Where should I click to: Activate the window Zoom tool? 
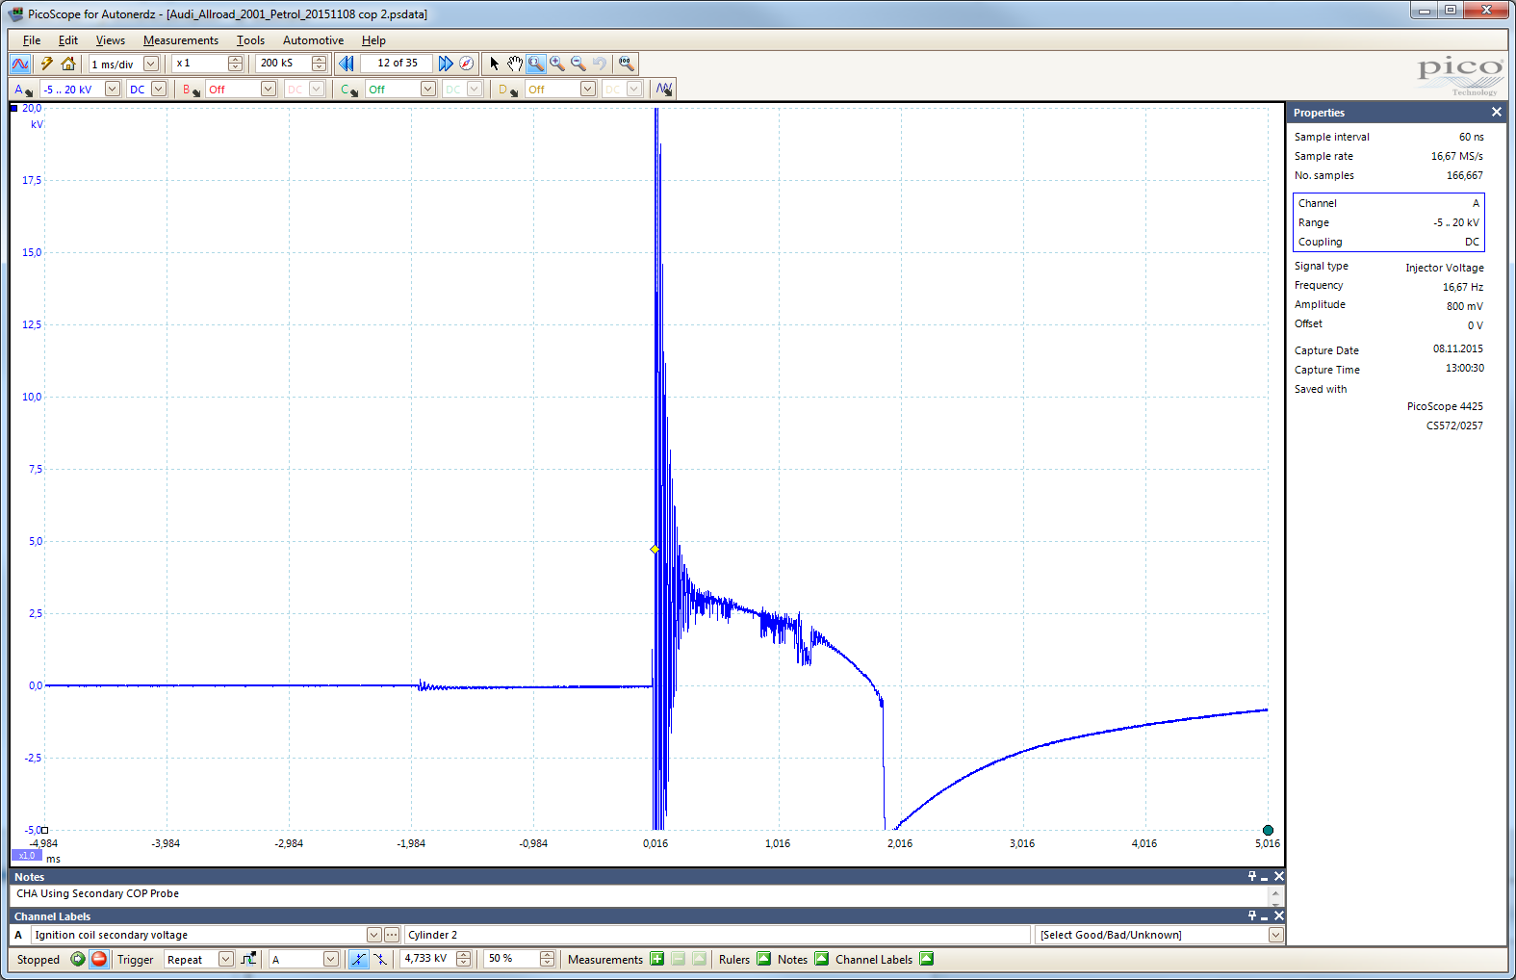click(536, 64)
